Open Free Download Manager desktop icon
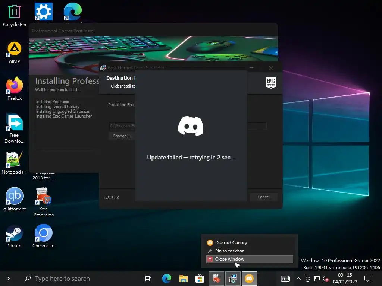 click(x=14, y=128)
